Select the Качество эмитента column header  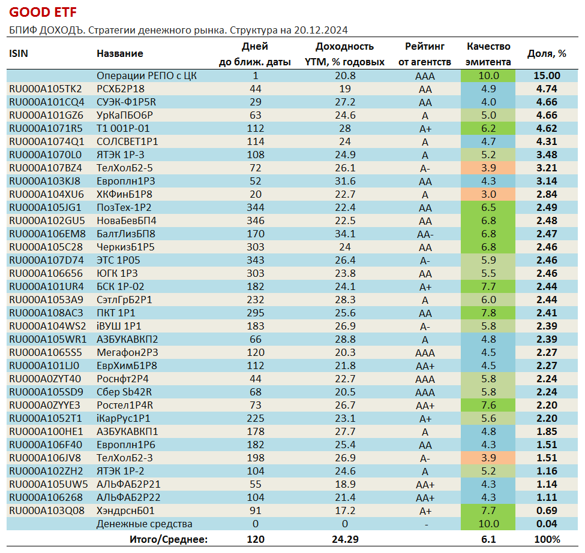coord(488,54)
